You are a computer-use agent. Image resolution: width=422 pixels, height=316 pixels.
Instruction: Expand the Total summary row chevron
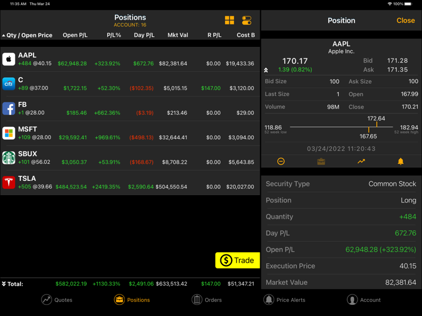pos(4,284)
